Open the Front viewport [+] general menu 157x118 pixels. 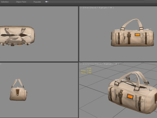[81, 8]
